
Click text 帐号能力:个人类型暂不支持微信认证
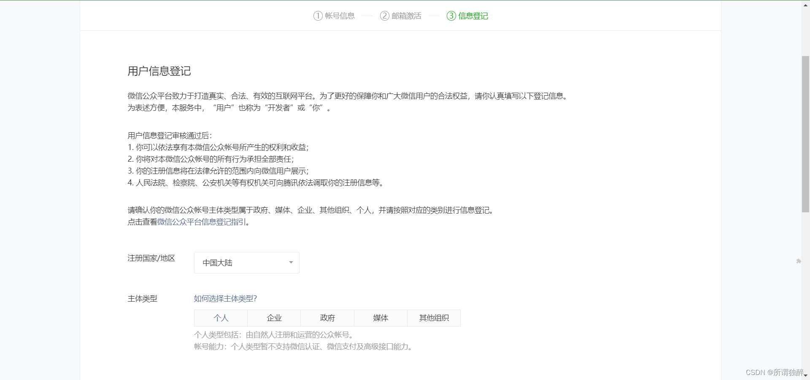(x=304, y=347)
